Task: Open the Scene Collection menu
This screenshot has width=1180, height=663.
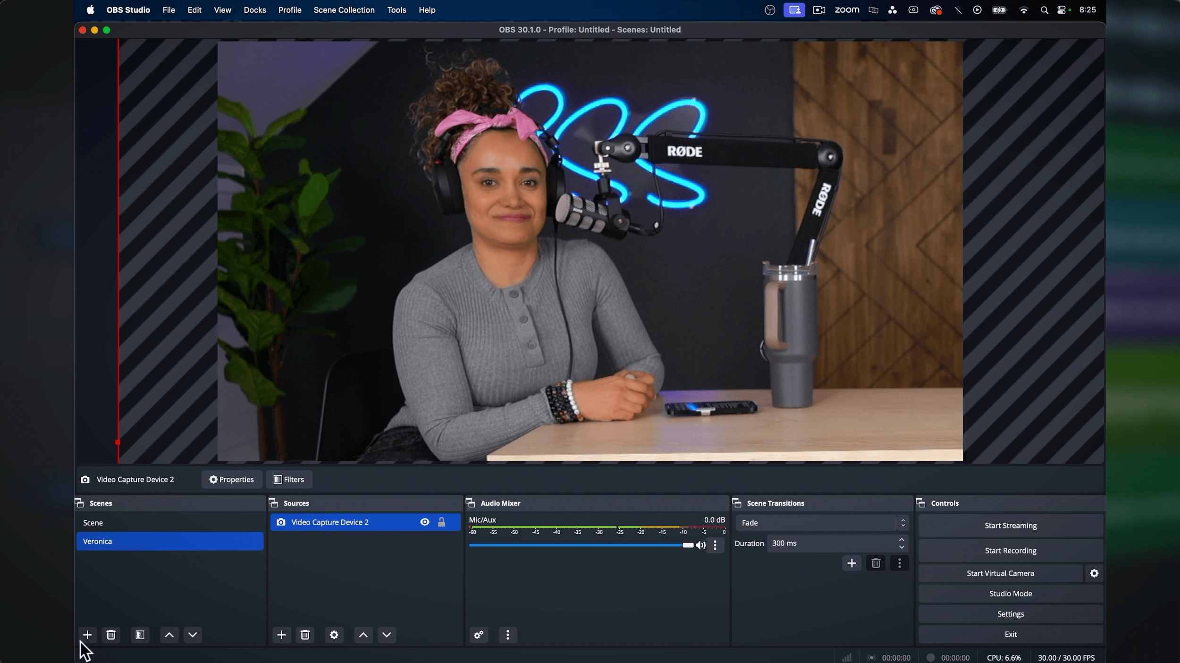Action: (x=344, y=10)
